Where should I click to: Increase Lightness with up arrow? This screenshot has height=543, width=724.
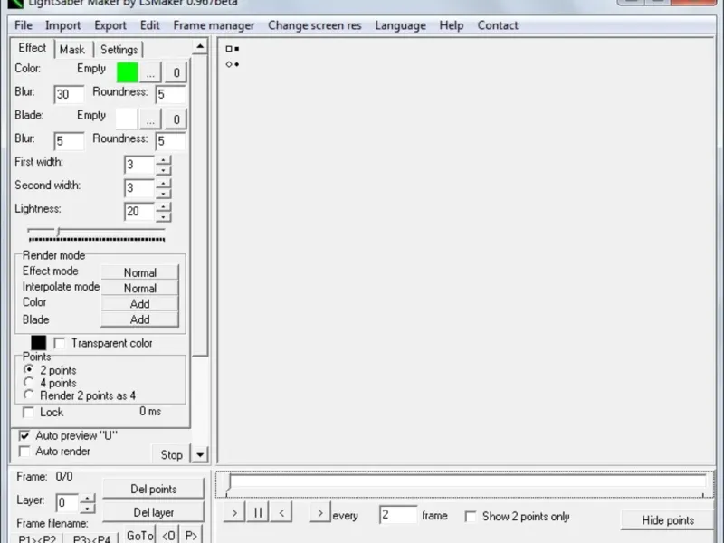coord(163,207)
